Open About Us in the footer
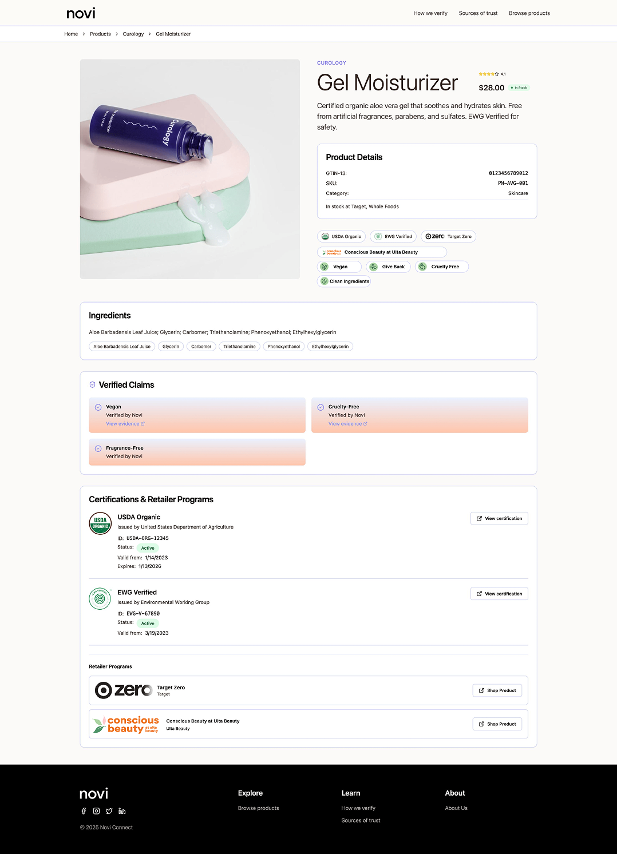Image resolution: width=617 pixels, height=854 pixels. 456,808
